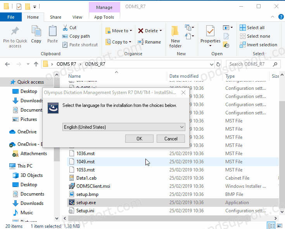This screenshot has width=285, height=229.
Task: Click the Copy path icon
Action: point(65,36)
